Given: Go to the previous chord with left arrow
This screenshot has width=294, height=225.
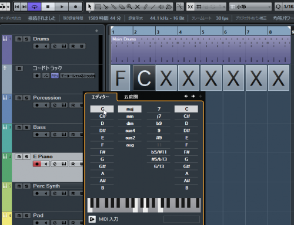Looking at the screenshot, I should (x=186, y=96).
